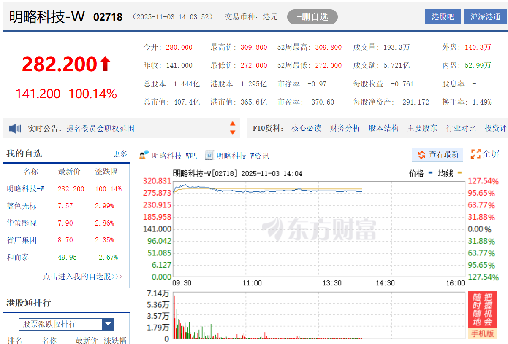Click the 名称 column header in watchlist
This screenshot has height=344, width=508.
[x=30, y=172]
